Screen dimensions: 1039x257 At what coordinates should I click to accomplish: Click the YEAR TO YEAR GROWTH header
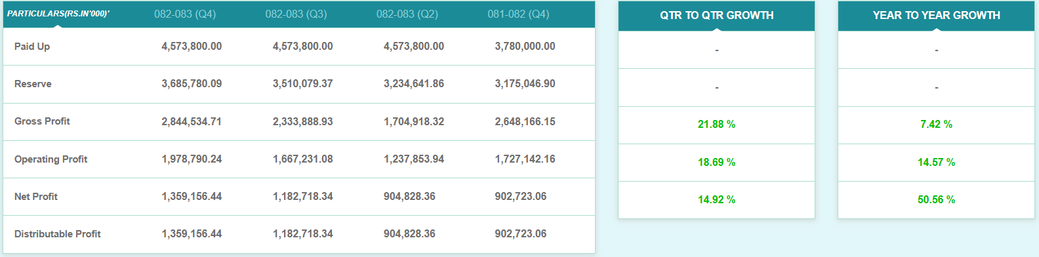click(936, 15)
